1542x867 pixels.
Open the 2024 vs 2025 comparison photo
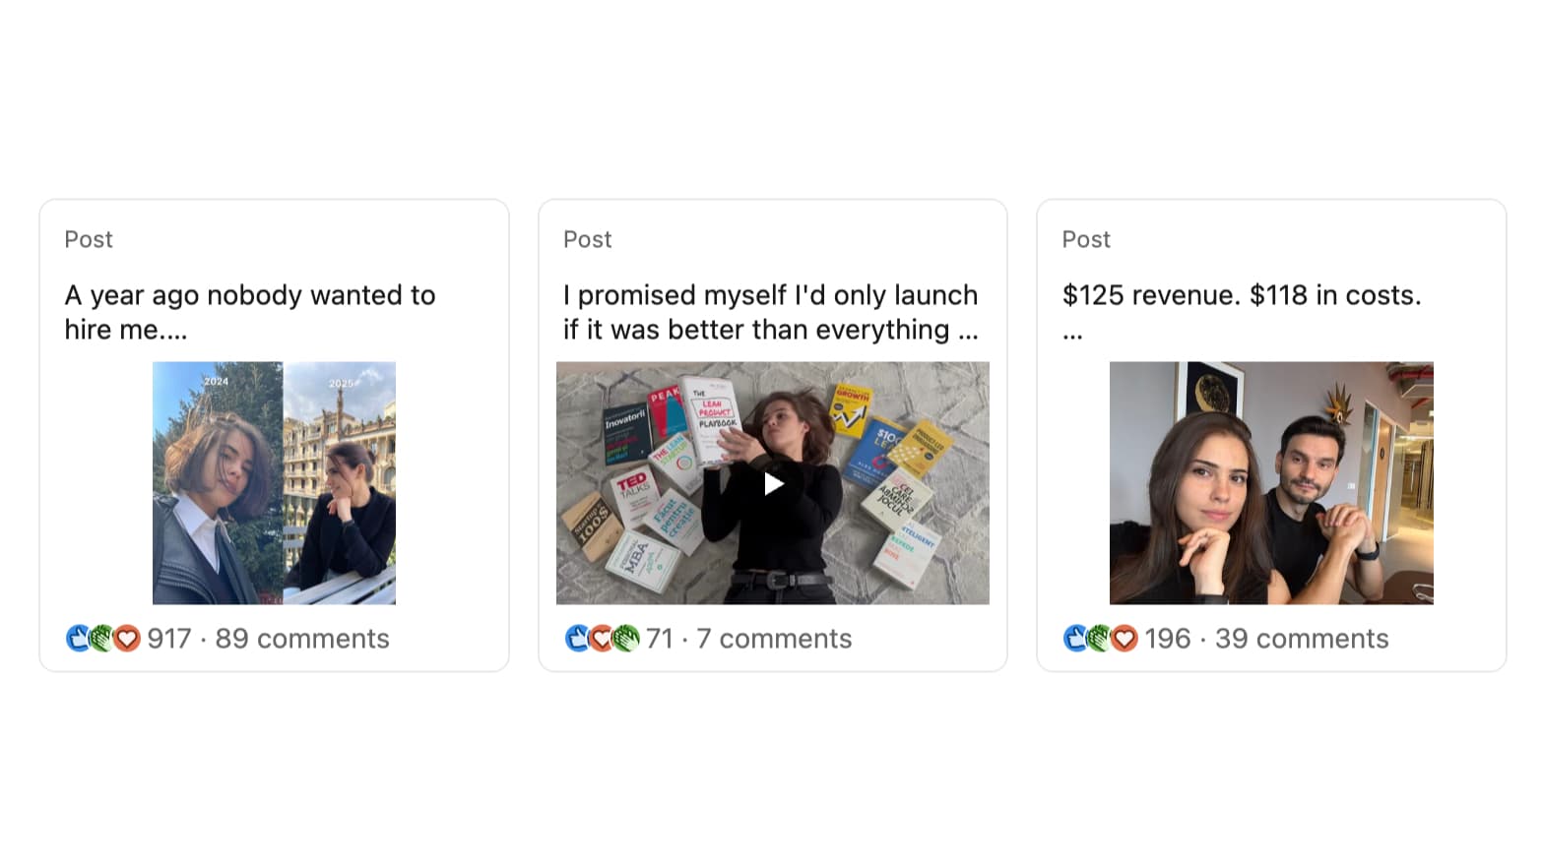pyautogui.click(x=274, y=483)
